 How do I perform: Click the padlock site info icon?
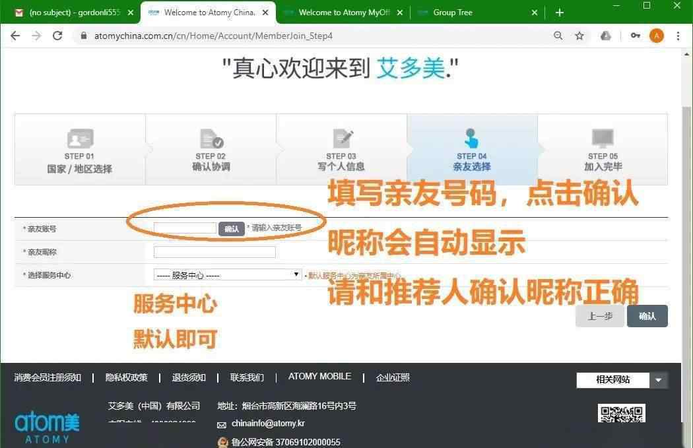[x=84, y=36]
